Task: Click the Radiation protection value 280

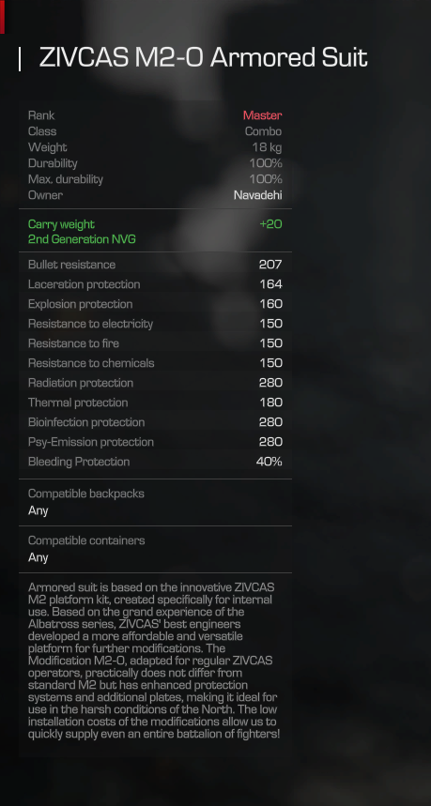Action: (270, 383)
